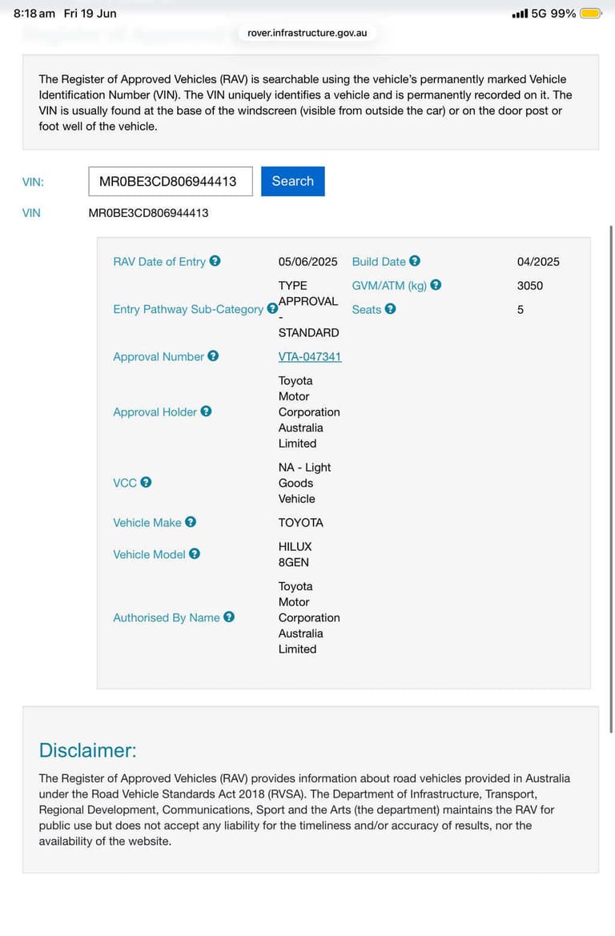
Task: Show help for Authorised By Name
Action: (x=229, y=617)
